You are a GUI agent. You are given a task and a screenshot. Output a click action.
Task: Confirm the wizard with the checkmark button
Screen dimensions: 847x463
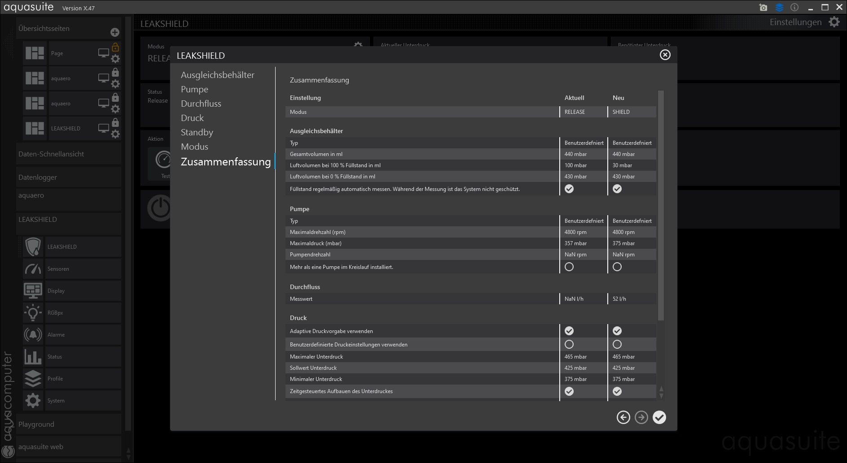click(x=659, y=417)
